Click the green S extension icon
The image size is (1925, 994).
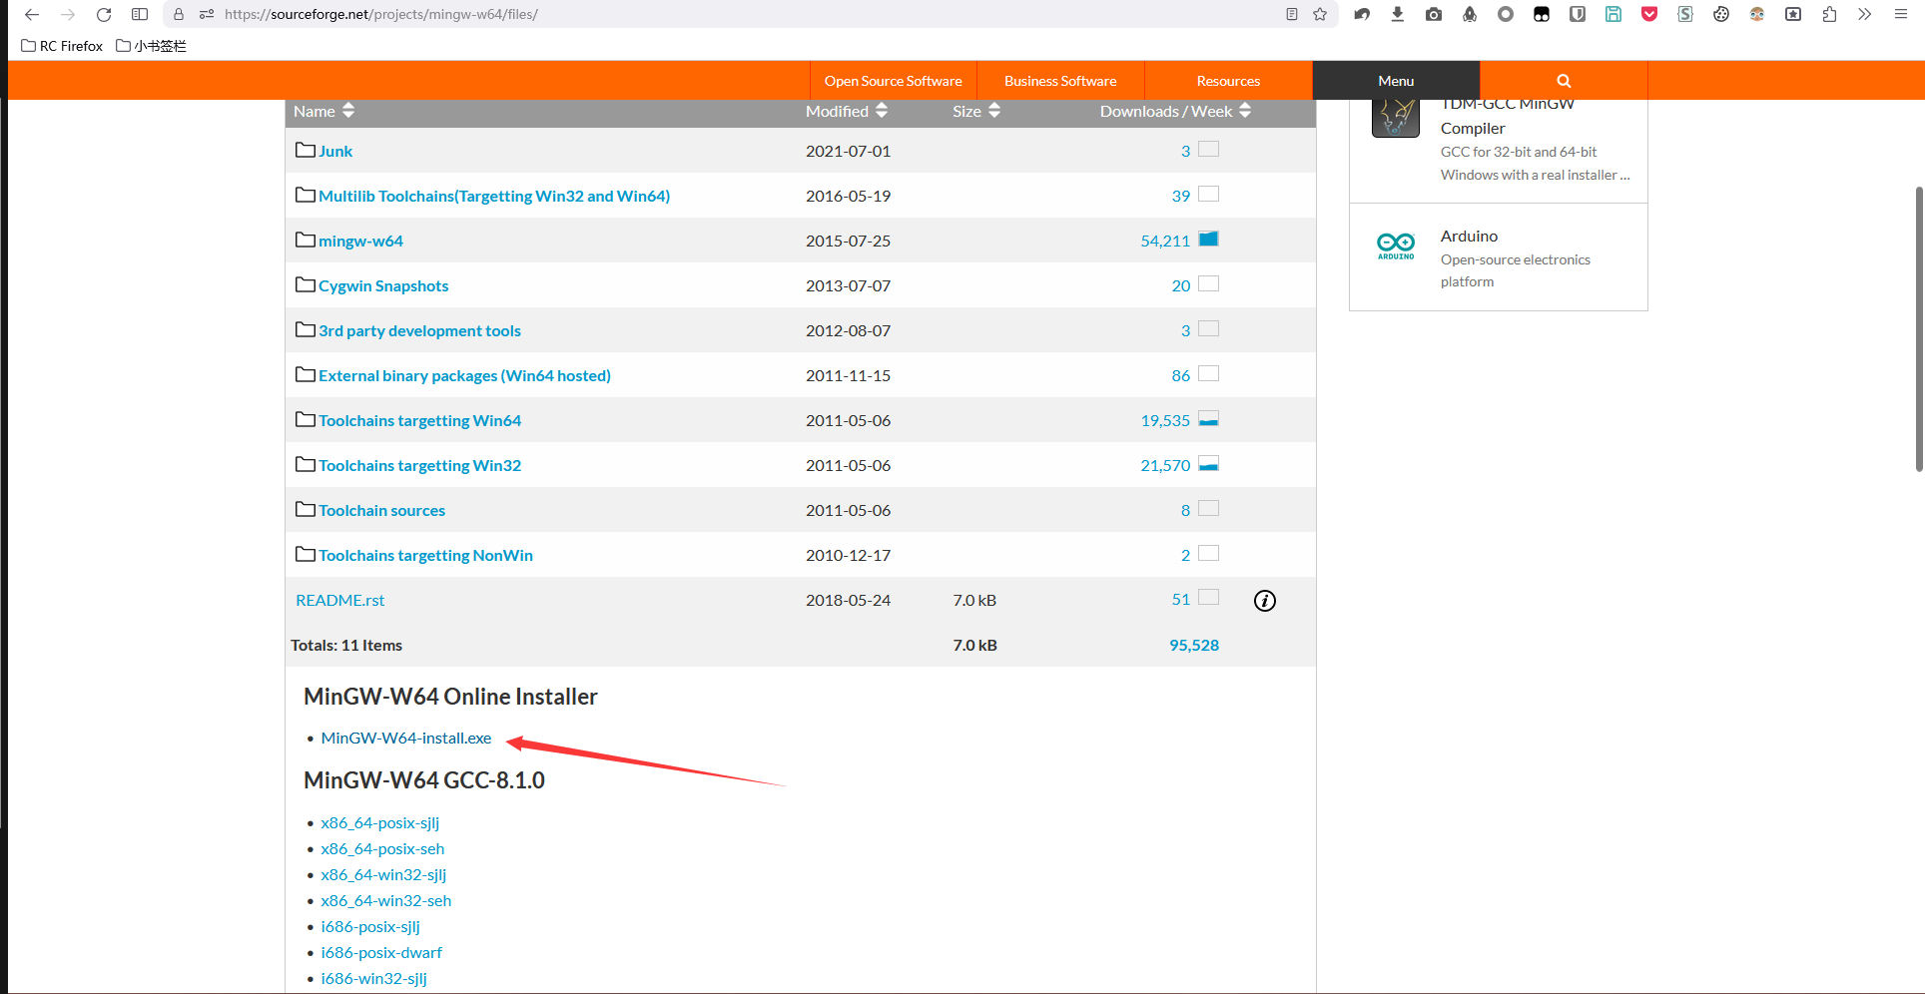point(1685,14)
